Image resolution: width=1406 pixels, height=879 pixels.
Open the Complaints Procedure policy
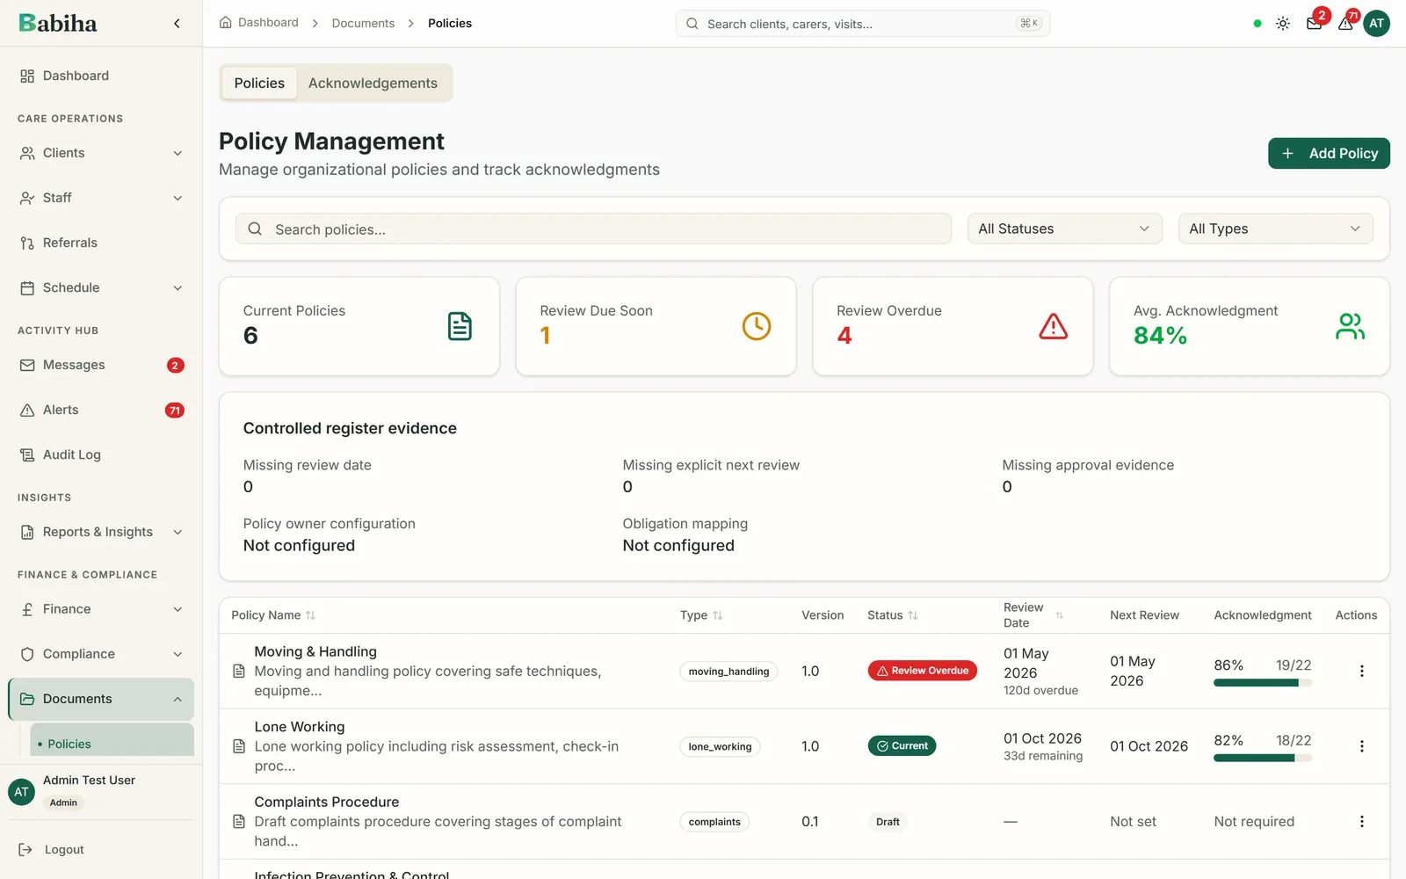[x=327, y=802]
